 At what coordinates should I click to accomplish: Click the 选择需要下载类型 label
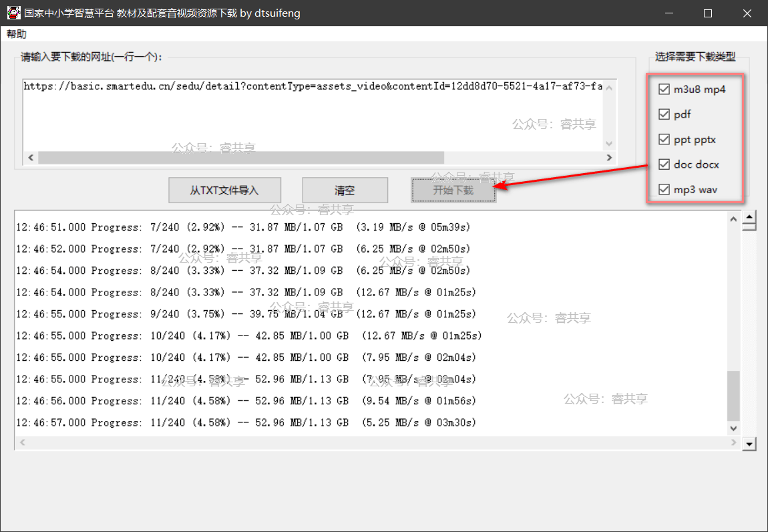[695, 57]
